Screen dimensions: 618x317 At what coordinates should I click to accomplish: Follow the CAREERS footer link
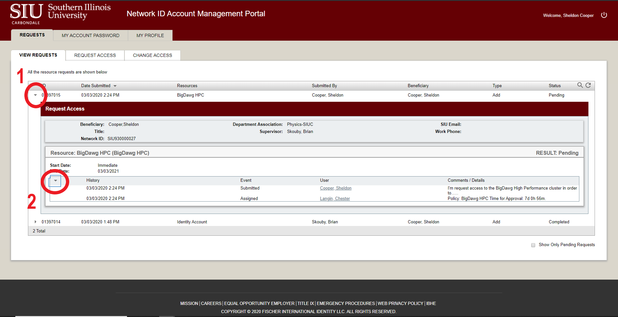point(211,303)
